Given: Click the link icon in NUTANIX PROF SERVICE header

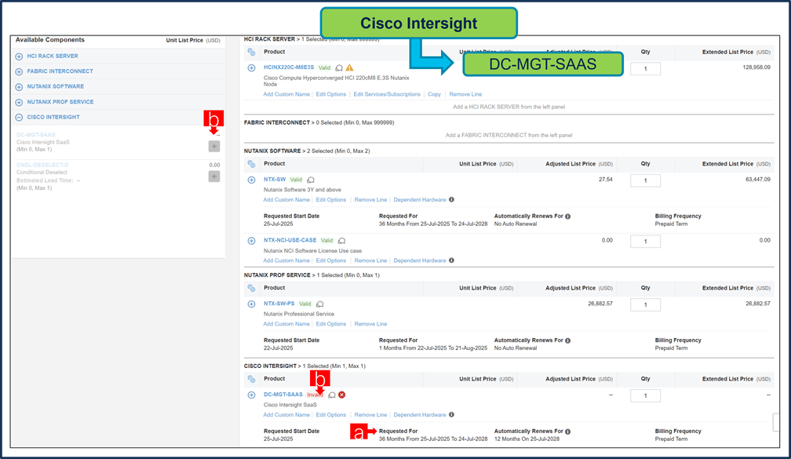Looking at the screenshot, I should click(x=251, y=288).
